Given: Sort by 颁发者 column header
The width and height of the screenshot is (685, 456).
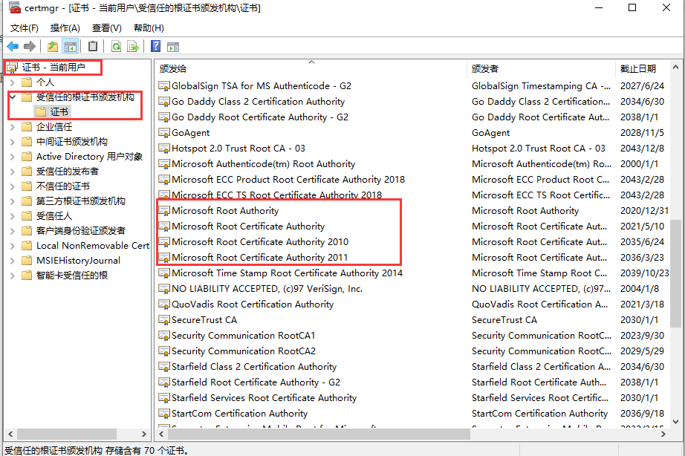Looking at the screenshot, I should coord(541,68).
